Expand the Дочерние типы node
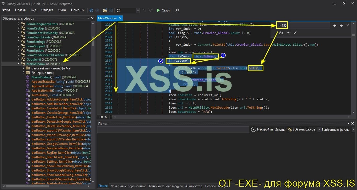This screenshot has width=357, height=190. (x=24, y=73)
